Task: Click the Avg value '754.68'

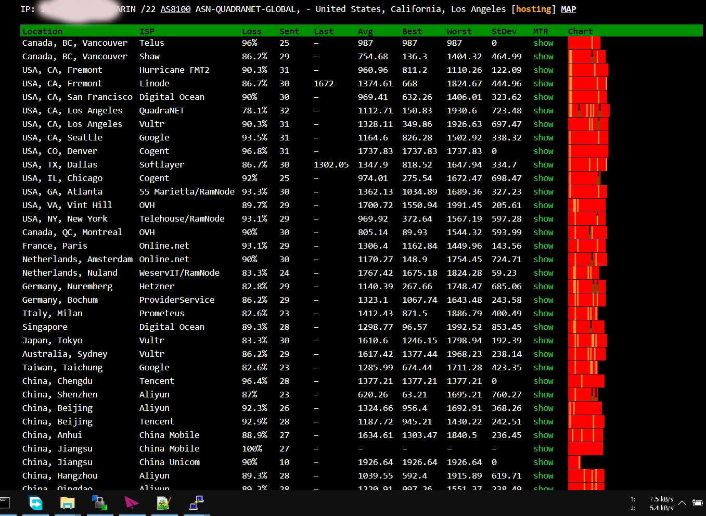Action: (373, 57)
